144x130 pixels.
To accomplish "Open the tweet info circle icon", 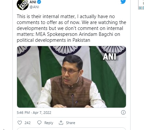I will (123, 113).
